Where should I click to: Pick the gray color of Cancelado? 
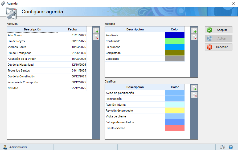[175, 59]
